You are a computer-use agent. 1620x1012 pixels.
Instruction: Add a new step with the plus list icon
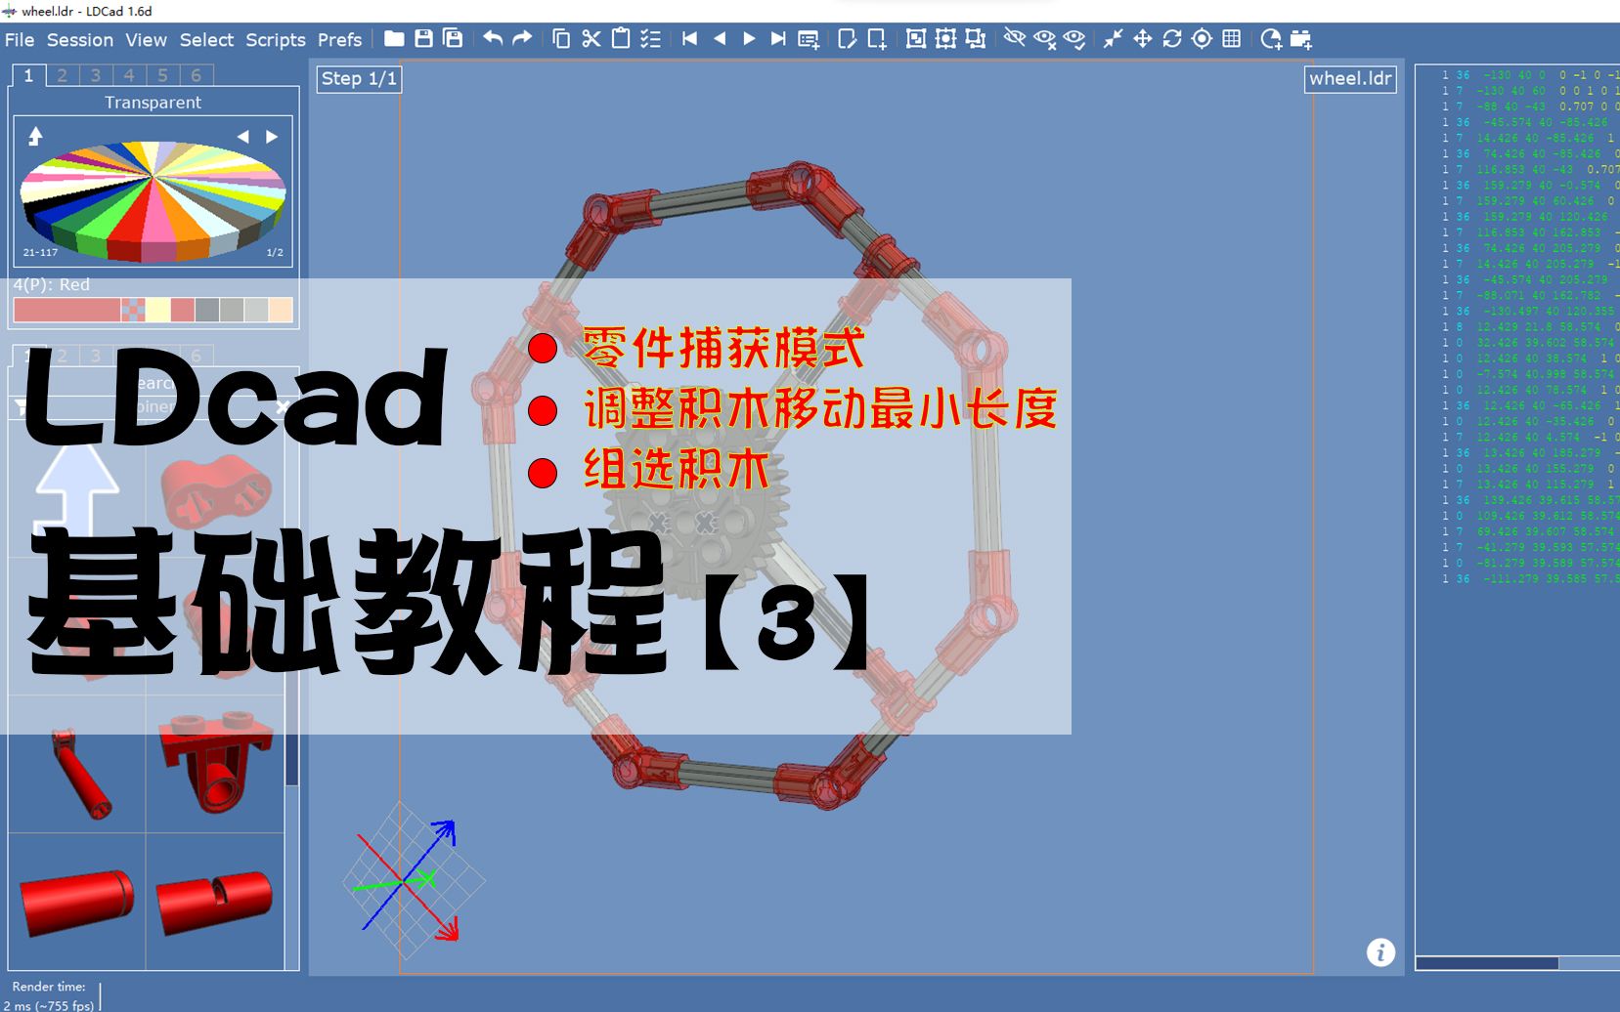[809, 39]
